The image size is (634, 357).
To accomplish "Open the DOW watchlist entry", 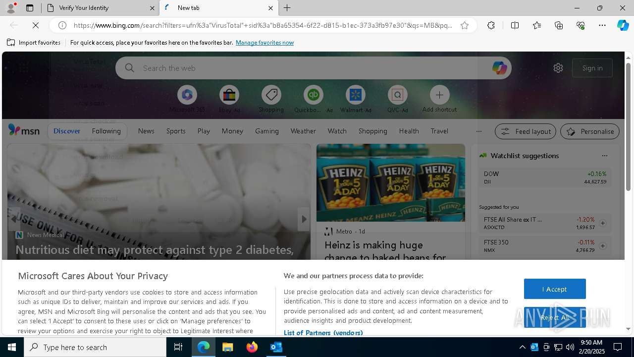I will 545,178.
